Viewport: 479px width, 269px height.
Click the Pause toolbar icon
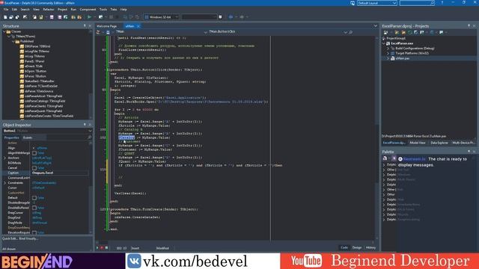111,17
